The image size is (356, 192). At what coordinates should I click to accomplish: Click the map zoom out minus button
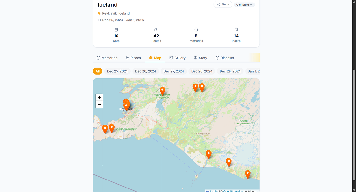[99, 104]
